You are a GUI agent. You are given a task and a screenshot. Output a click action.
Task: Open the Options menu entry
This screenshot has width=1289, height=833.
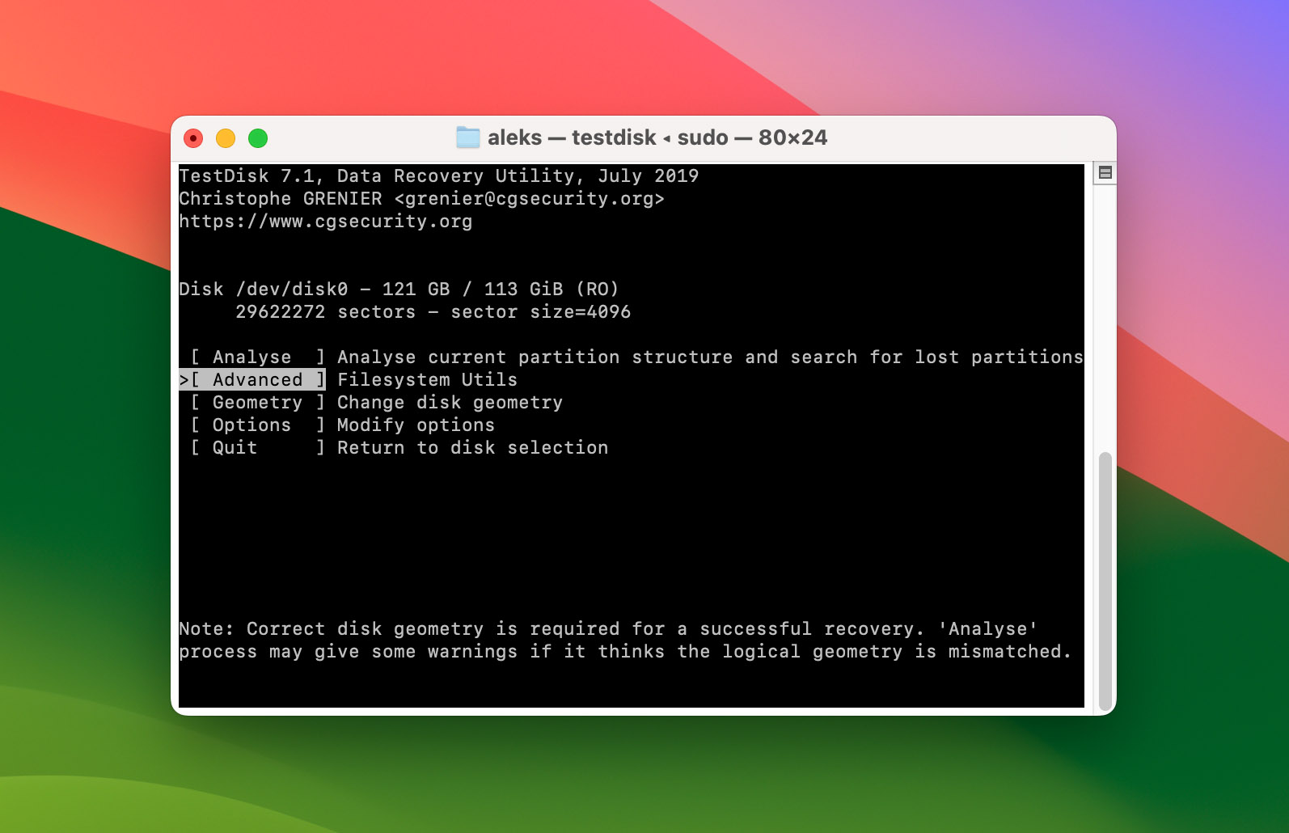click(x=257, y=425)
